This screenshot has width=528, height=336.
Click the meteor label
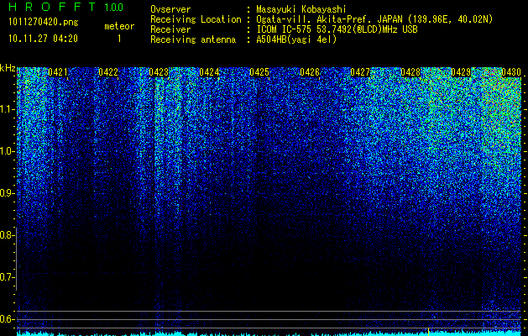pyautogui.click(x=119, y=26)
